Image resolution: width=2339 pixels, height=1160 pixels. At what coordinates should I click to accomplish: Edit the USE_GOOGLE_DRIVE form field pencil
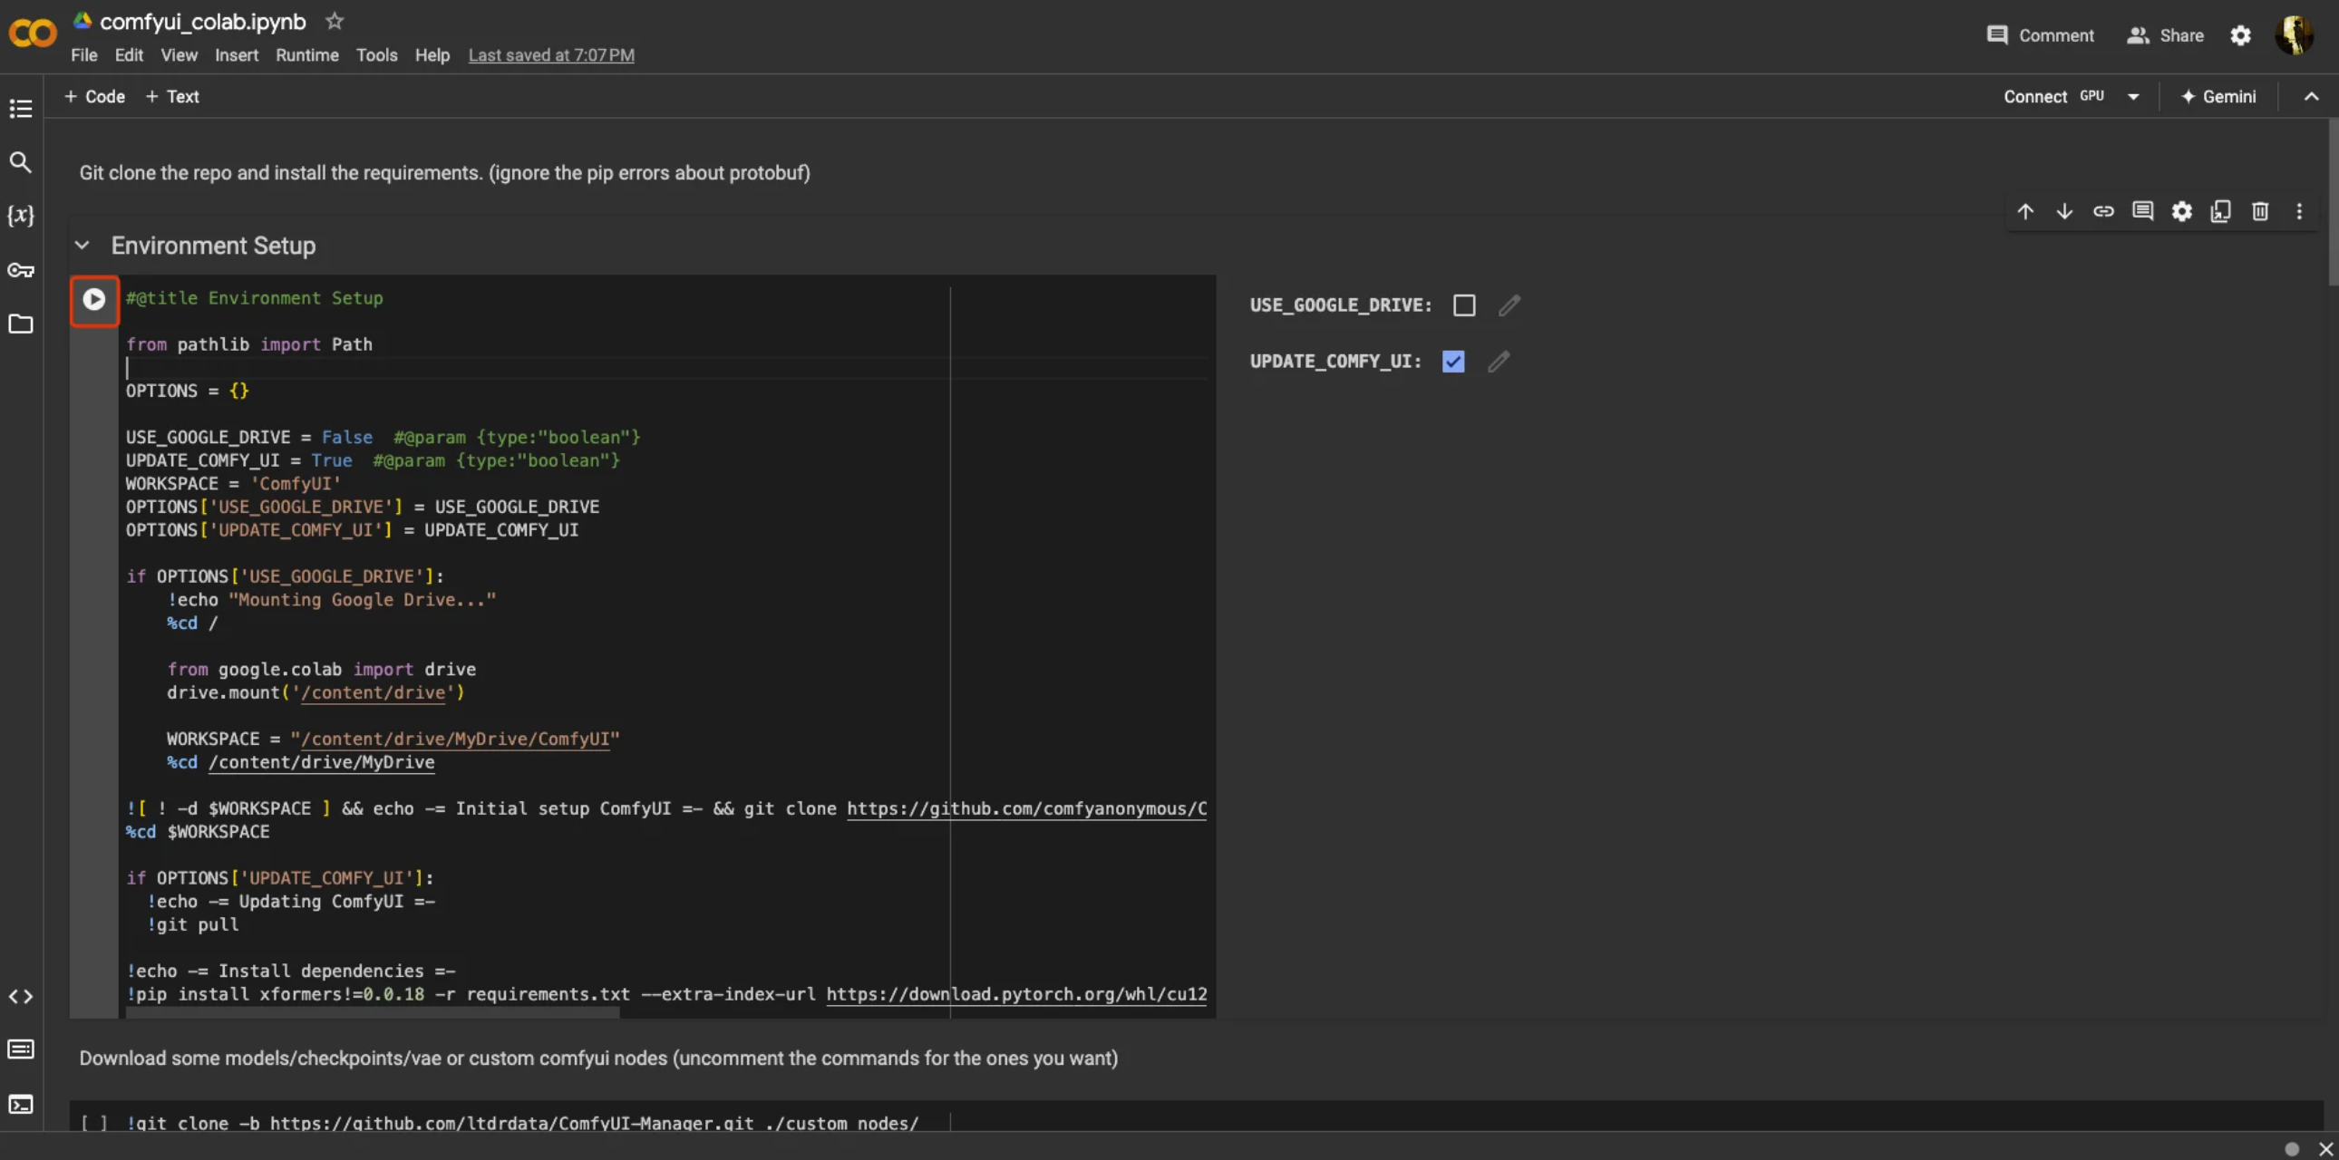[1509, 305]
